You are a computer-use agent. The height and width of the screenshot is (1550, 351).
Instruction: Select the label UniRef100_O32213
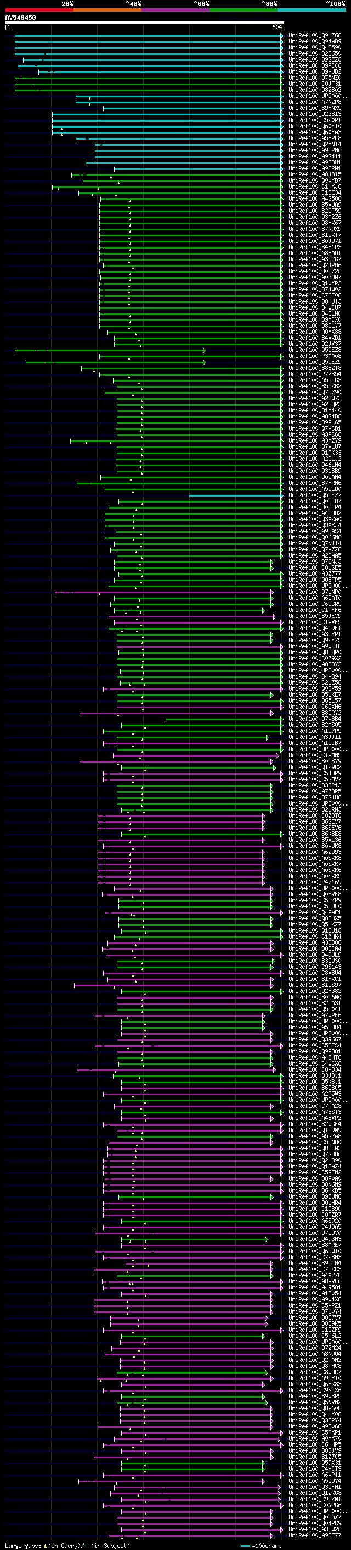coord(314,786)
